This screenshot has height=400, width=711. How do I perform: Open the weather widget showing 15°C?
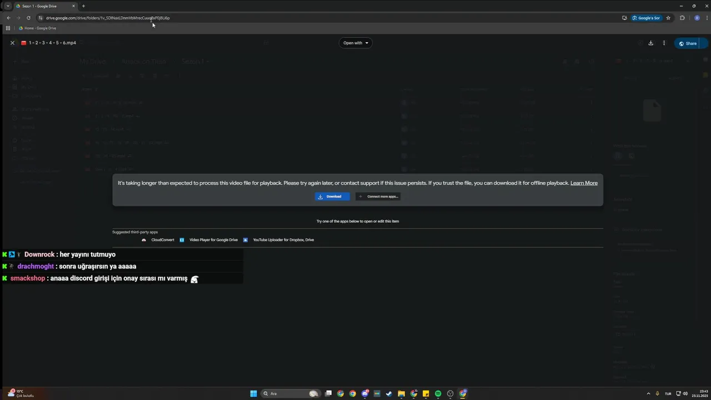pos(21,393)
